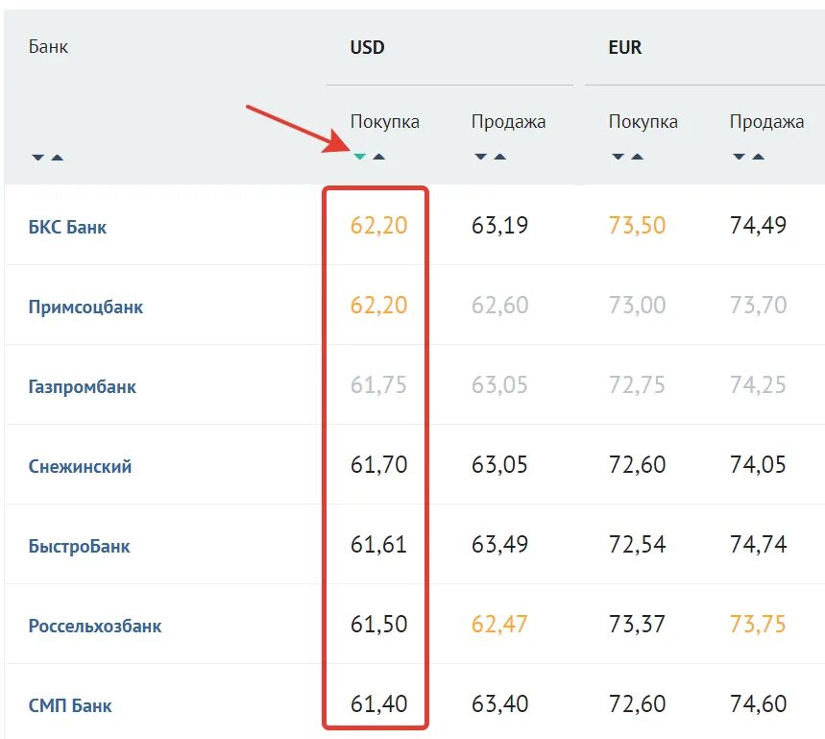Viewport: 825px width, 739px height.
Task: Sort Банк column ascending
Action: 58,158
